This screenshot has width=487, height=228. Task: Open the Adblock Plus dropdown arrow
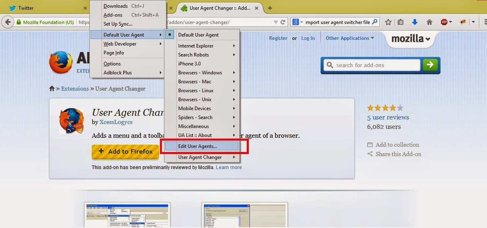pos(450,22)
